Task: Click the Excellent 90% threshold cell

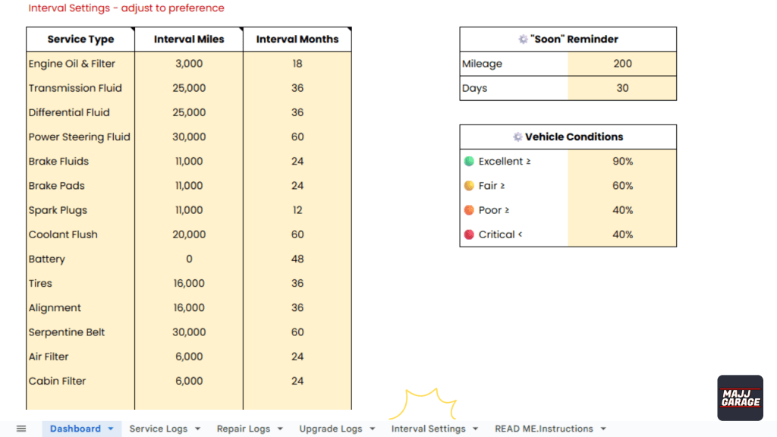Action: [x=622, y=162]
